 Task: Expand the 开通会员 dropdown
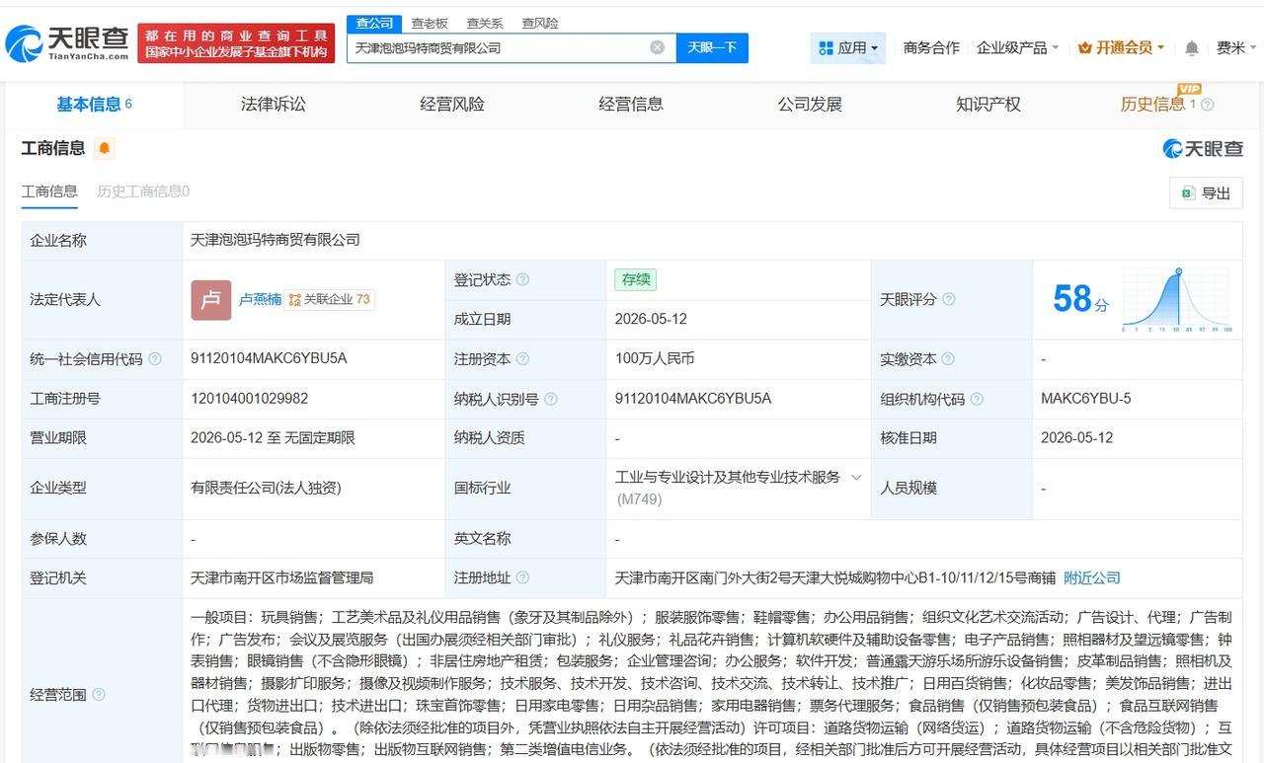(x=1121, y=47)
